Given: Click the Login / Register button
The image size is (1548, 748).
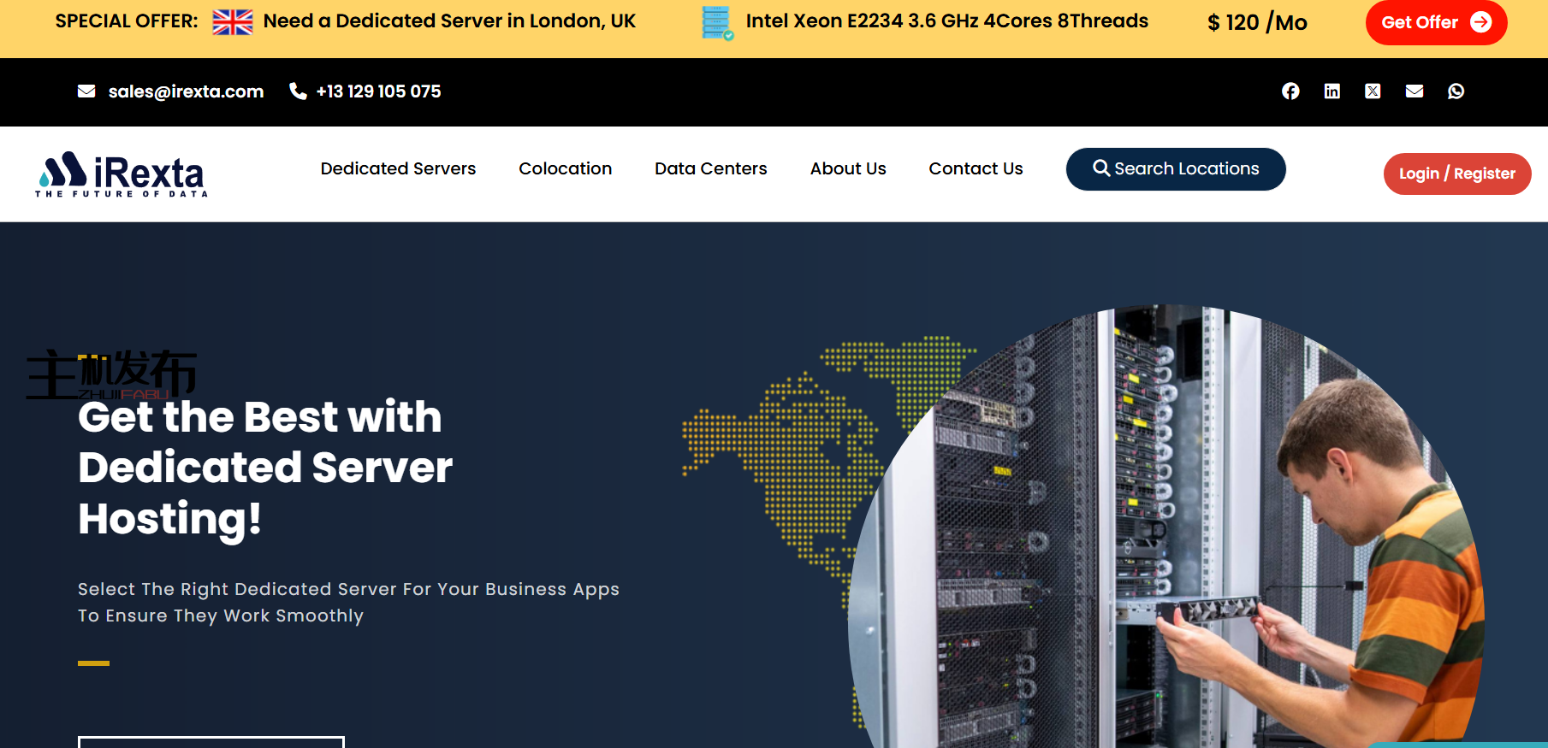Looking at the screenshot, I should tap(1456, 174).
